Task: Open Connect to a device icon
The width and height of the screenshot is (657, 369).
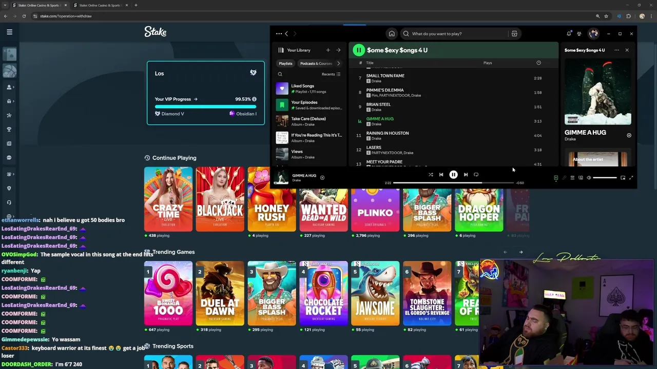Action: tap(581, 178)
